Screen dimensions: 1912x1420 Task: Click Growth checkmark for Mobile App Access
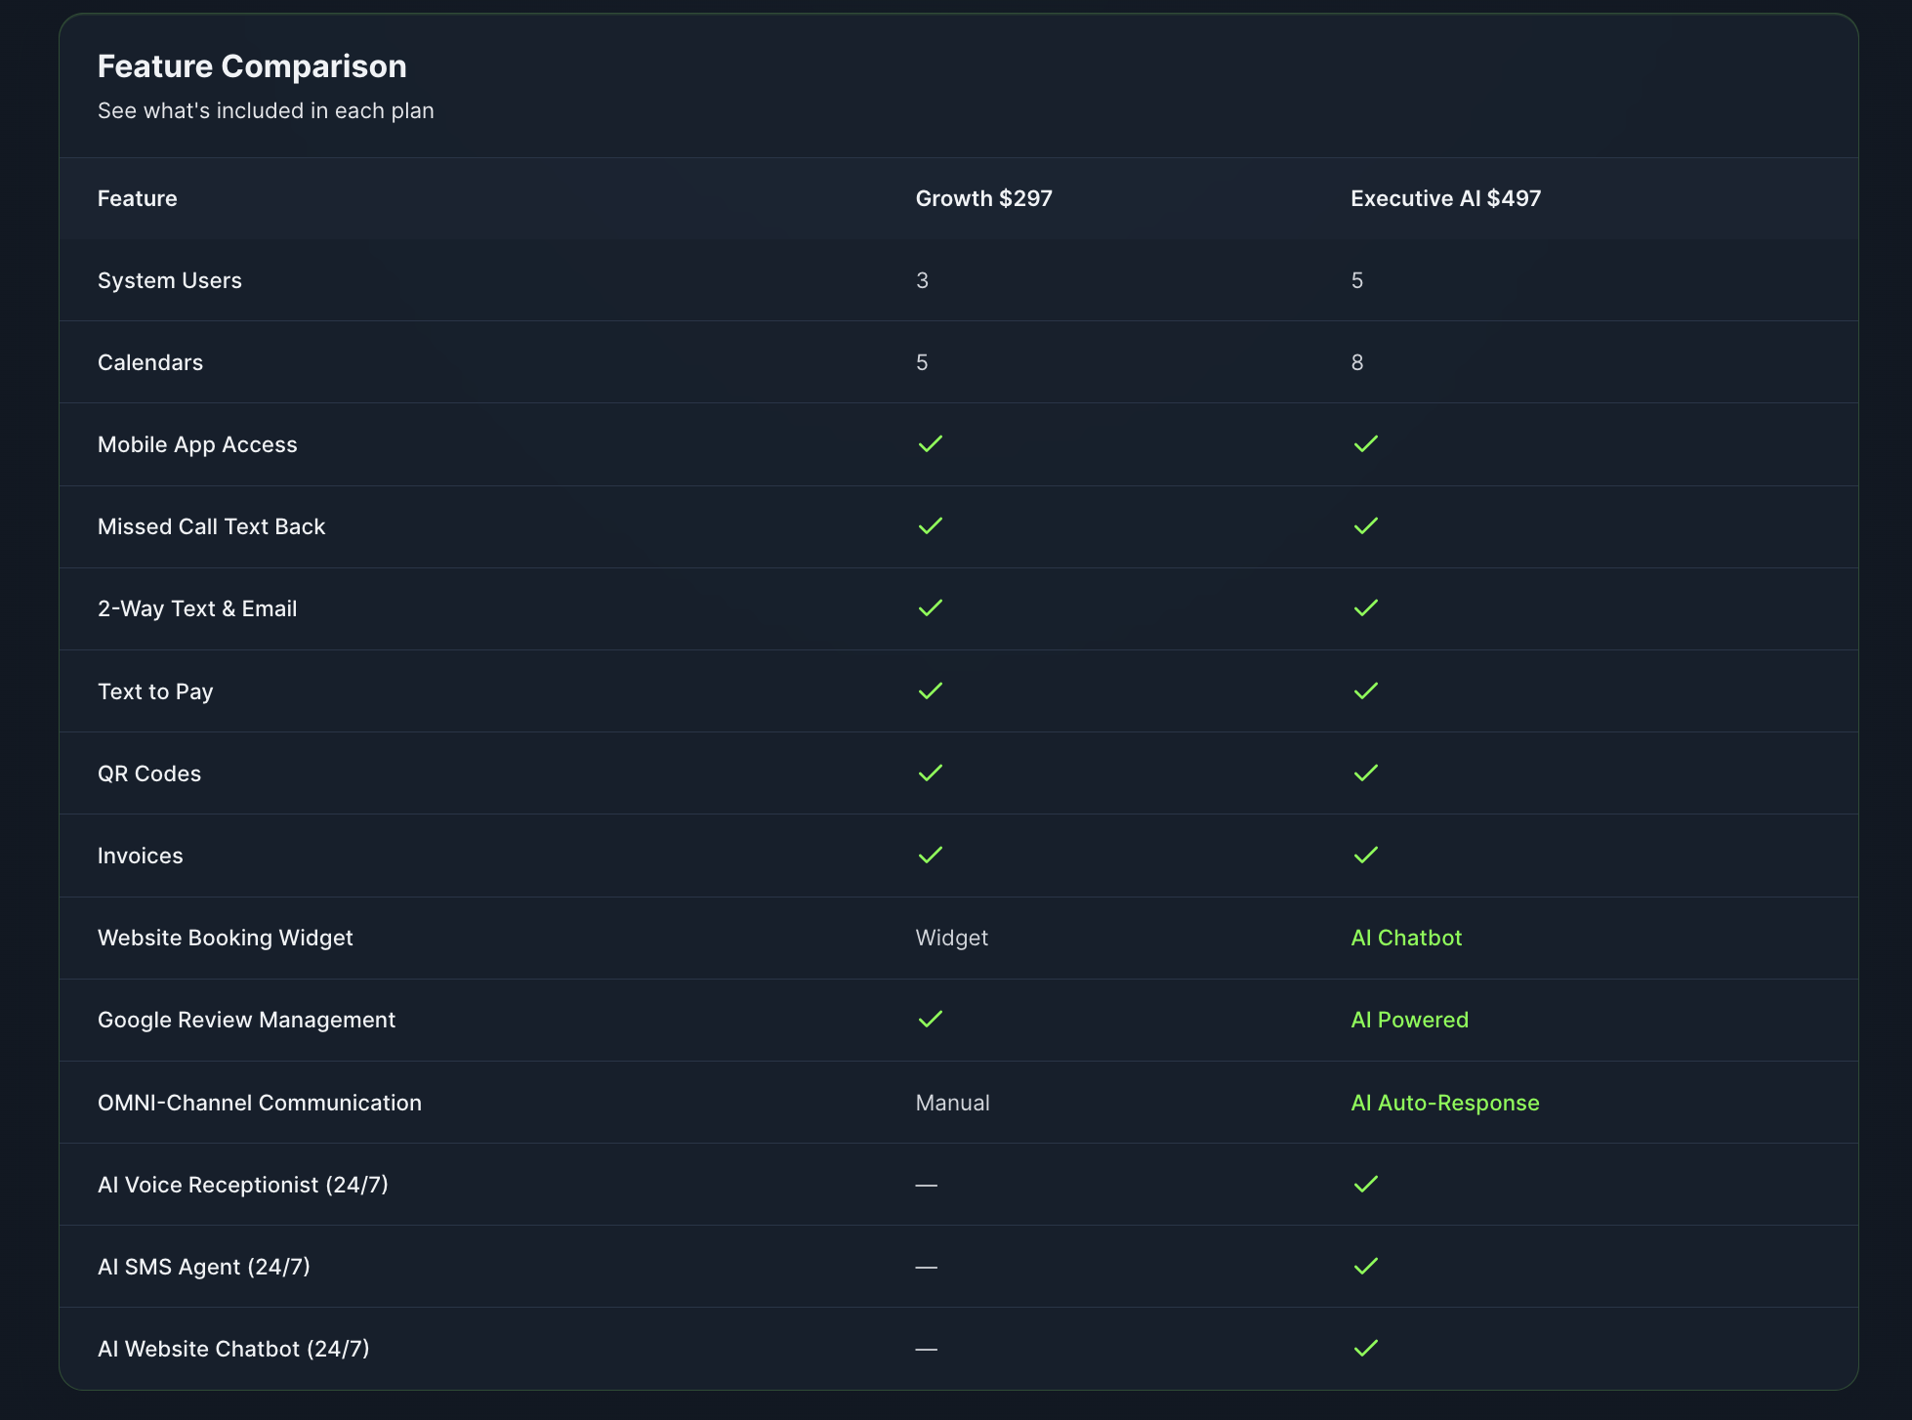pos(930,444)
